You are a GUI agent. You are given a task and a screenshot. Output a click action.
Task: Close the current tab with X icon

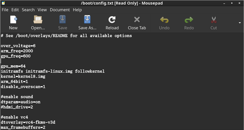(137, 20)
